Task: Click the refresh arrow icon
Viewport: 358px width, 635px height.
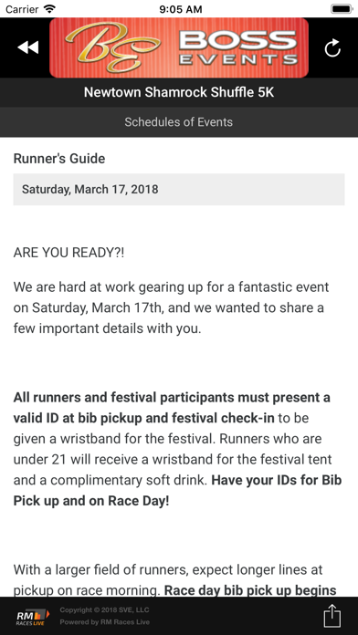Action: [332, 47]
